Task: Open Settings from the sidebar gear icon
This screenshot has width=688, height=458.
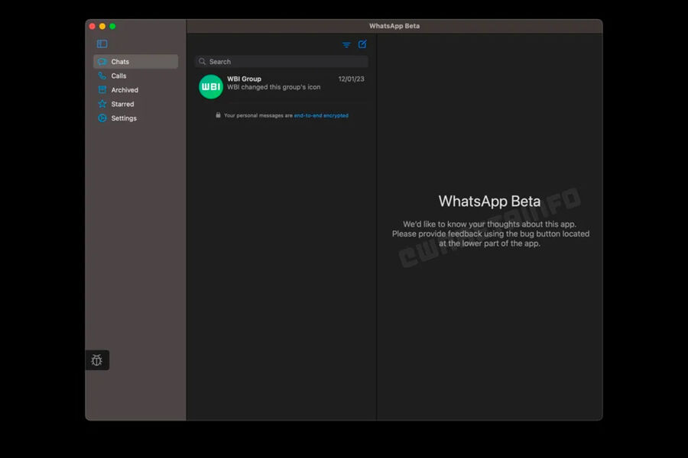Action: [x=102, y=118]
